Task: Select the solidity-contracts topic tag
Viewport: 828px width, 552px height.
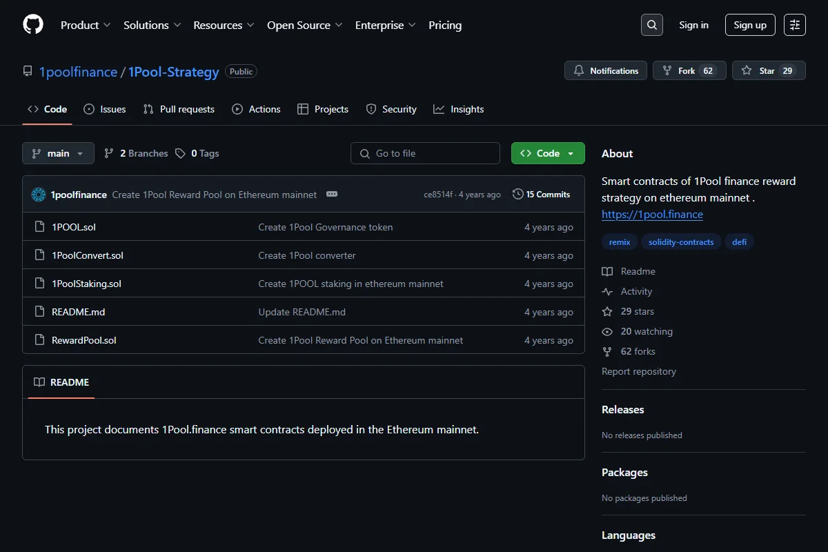Action: (682, 242)
